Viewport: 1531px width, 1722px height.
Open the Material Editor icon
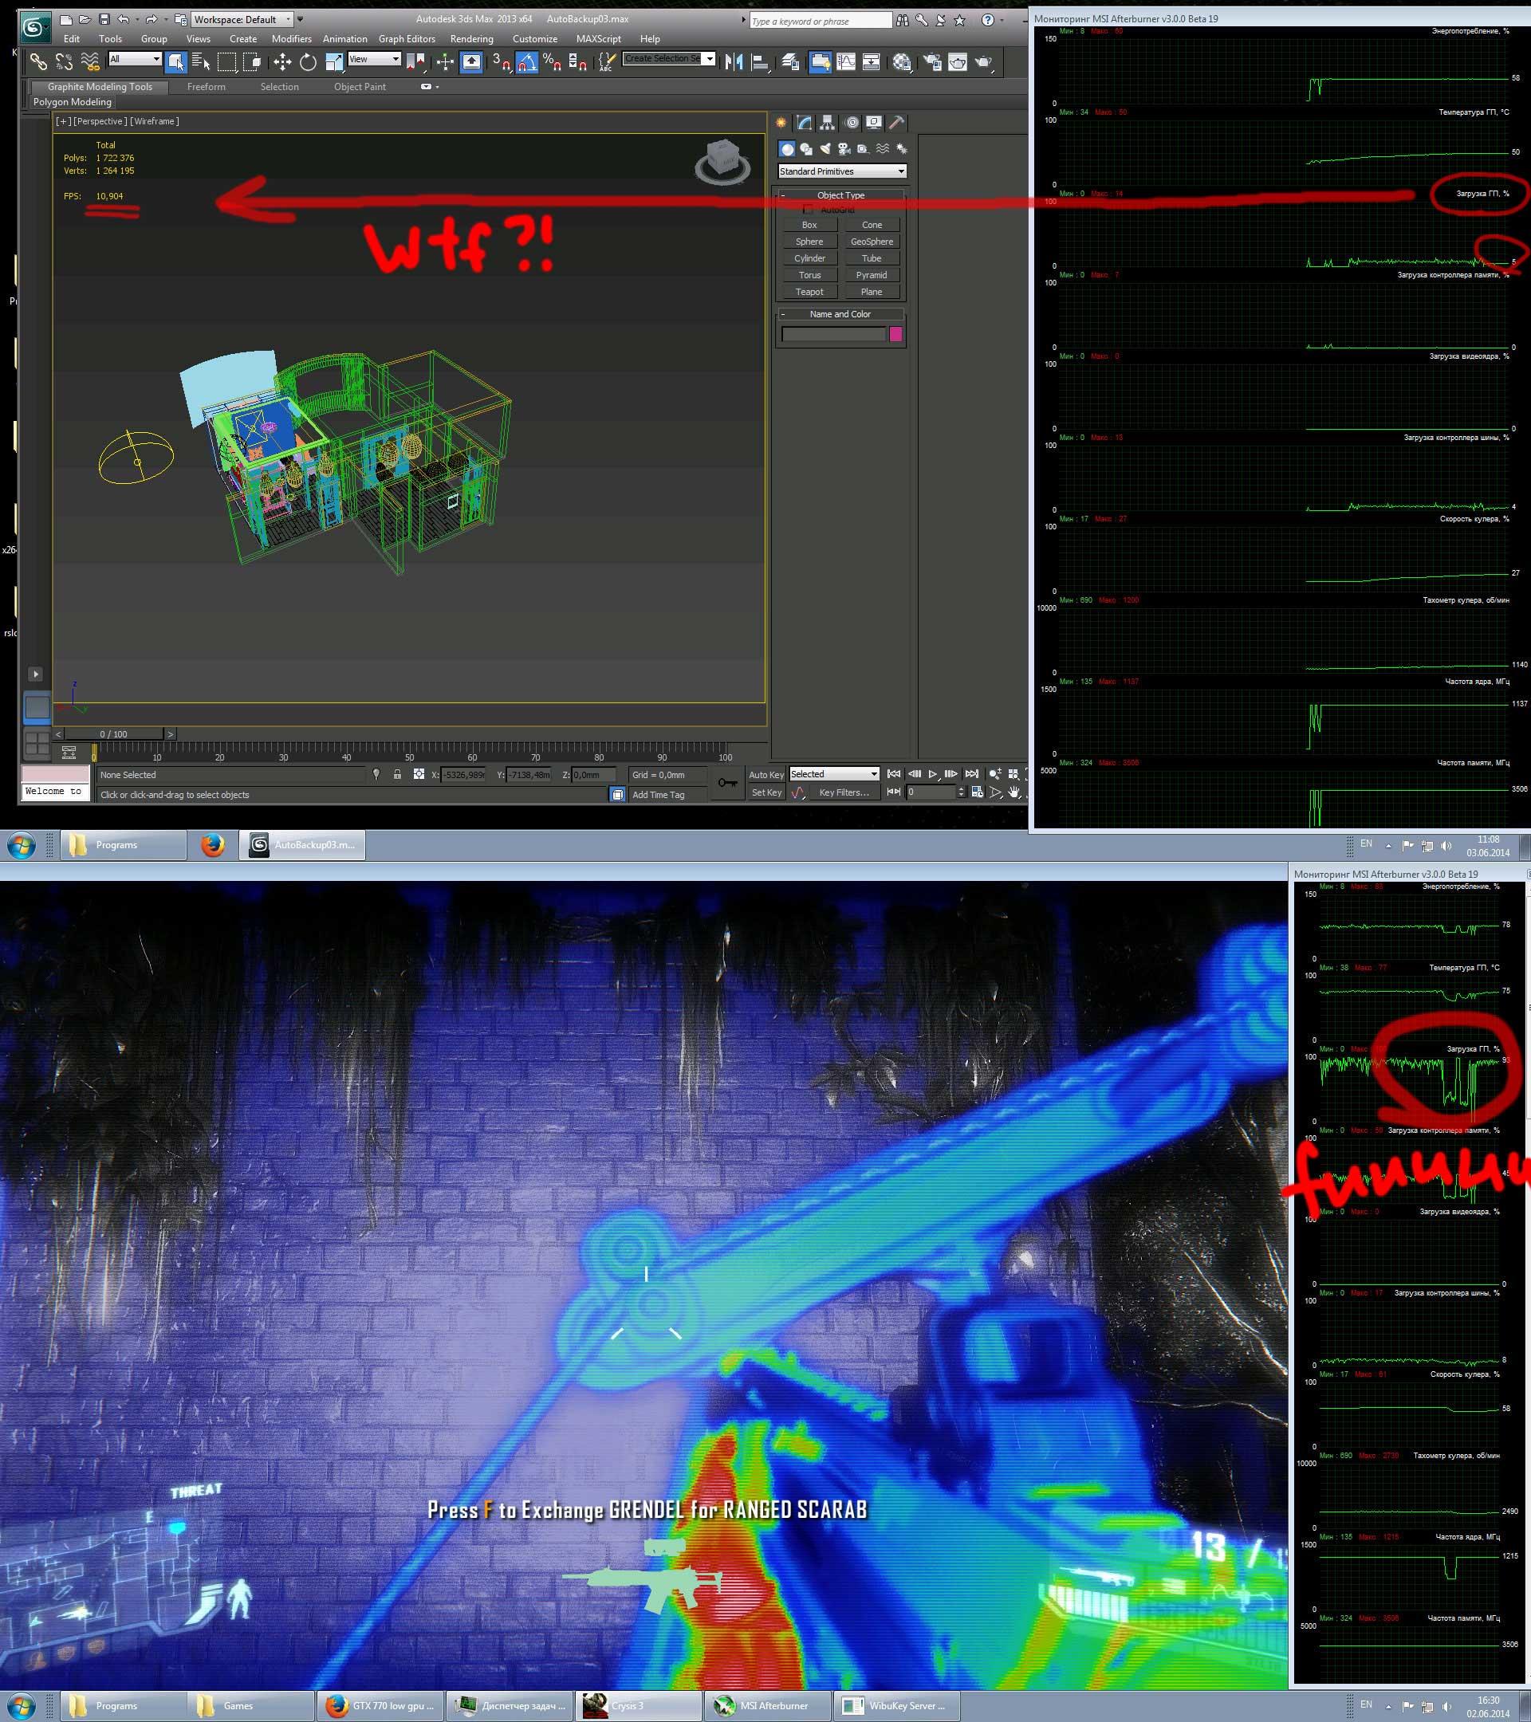coord(902,61)
